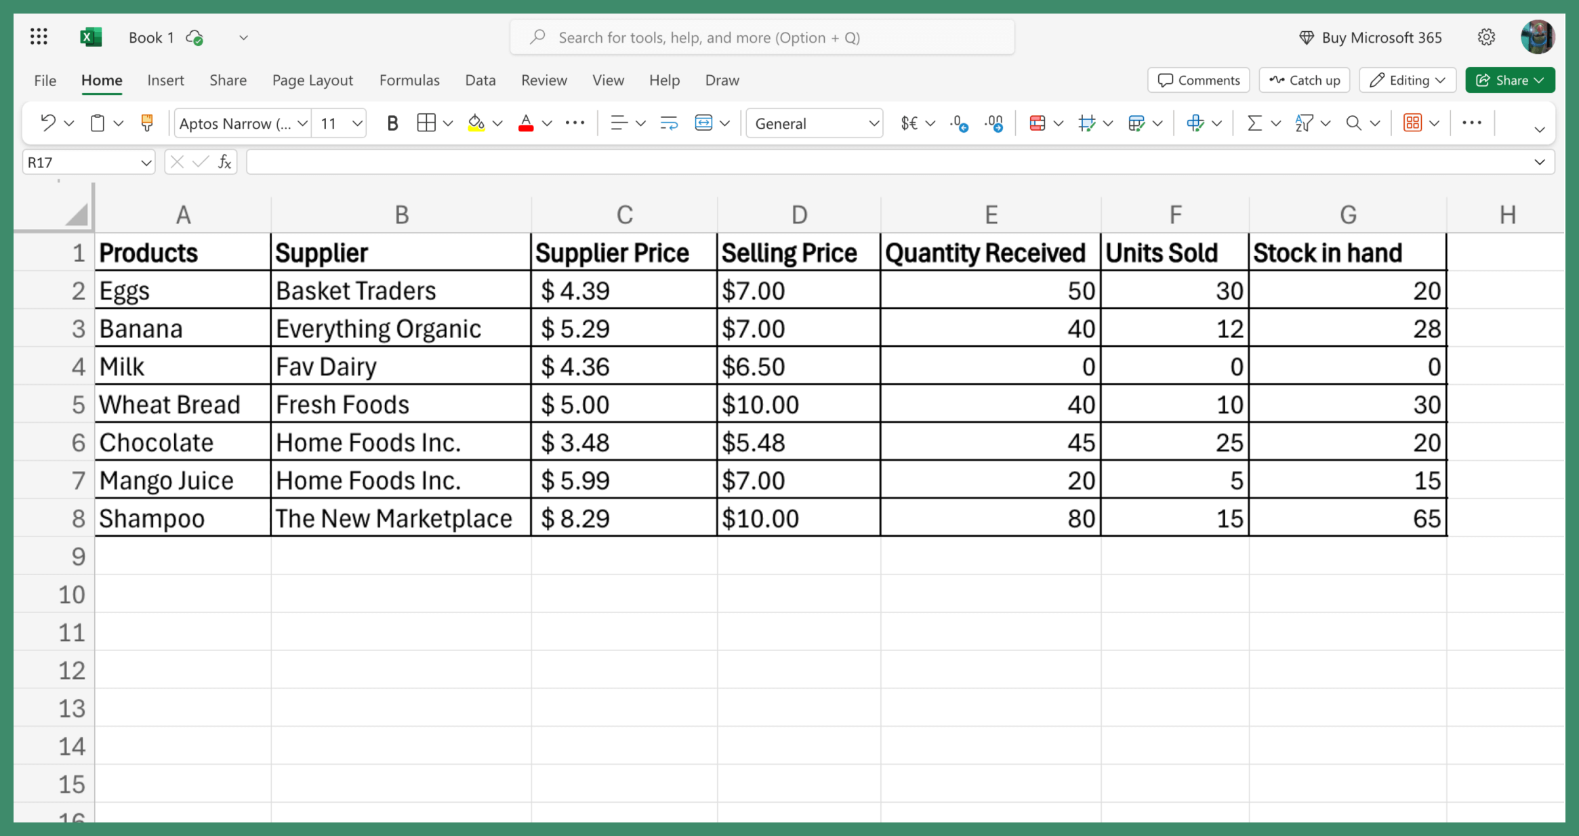Click the AutoSum sigma icon
The width and height of the screenshot is (1579, 836).
pos(1254,123)
